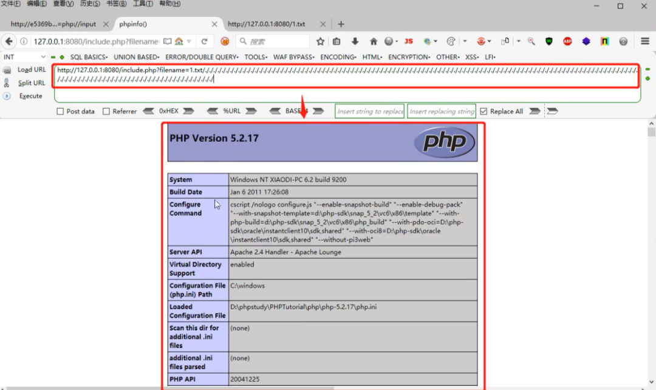Decode 0xHEX with the left arrow
Viewport: 656px width, 390px height.
149,111
